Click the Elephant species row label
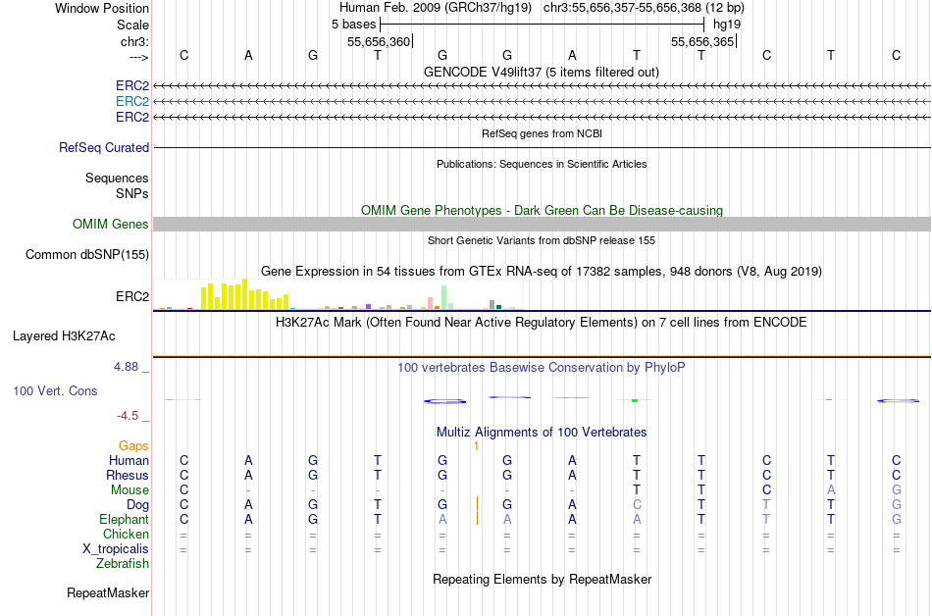Screen dimensions: 932x616 pos(124,520)
